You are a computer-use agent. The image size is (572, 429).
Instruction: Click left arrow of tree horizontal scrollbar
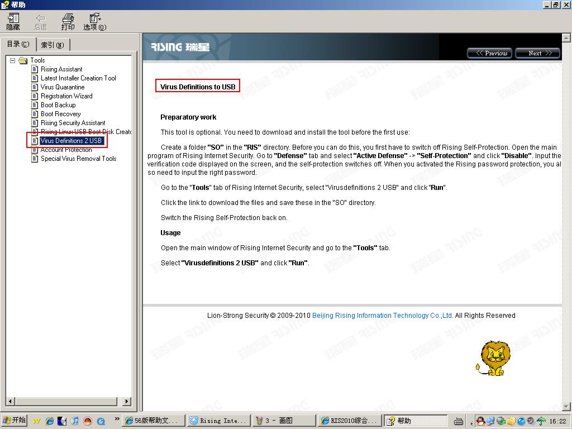click(10, 401)
